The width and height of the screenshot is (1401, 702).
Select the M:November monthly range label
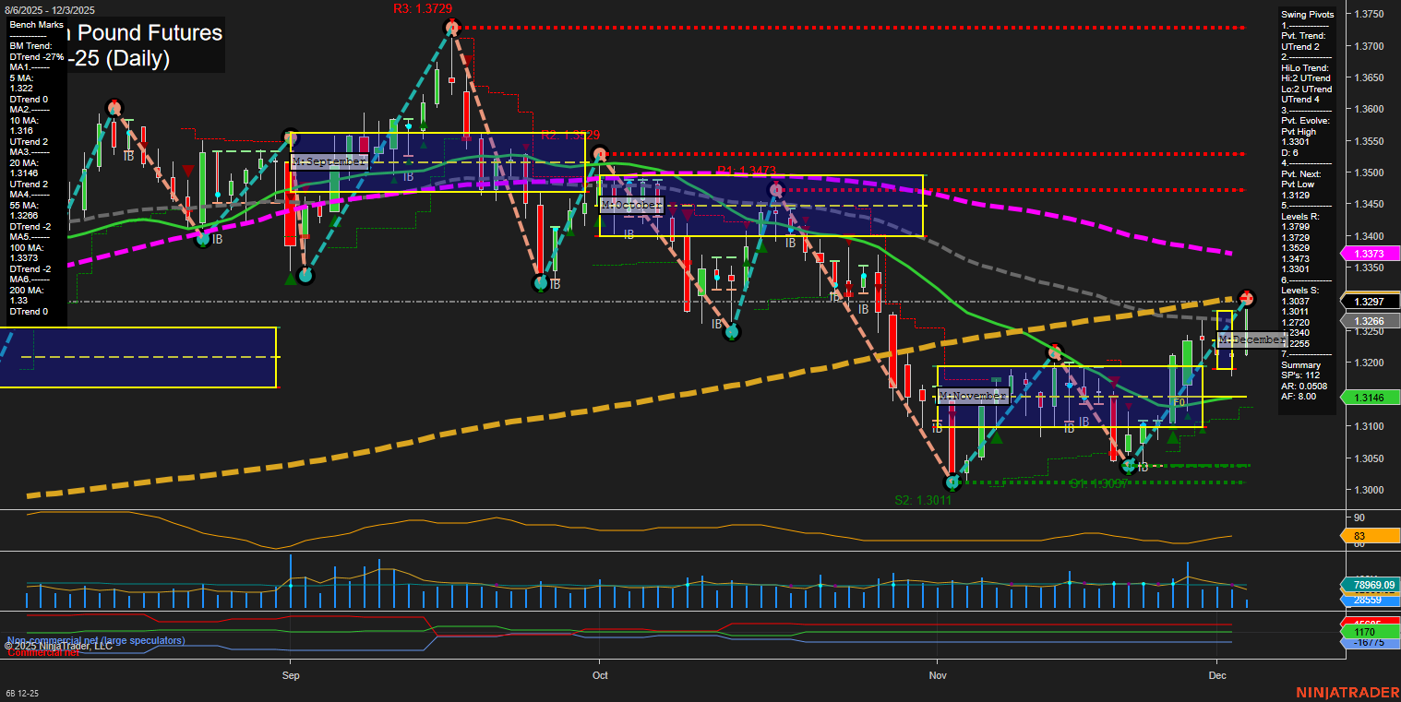(973, 396)
